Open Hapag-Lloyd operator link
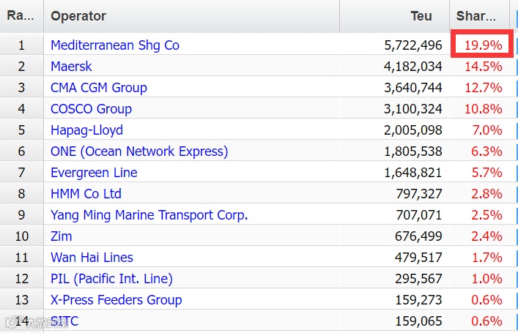This screenshot has width=518, height=333. point(86,130)
